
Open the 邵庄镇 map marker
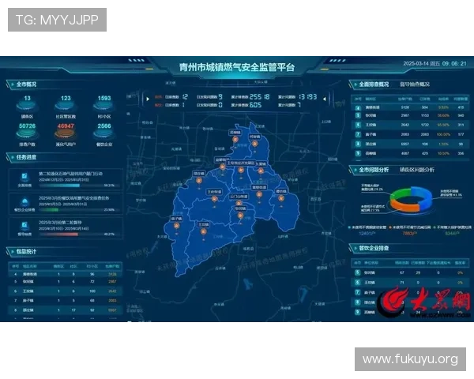tap(198, 181)
